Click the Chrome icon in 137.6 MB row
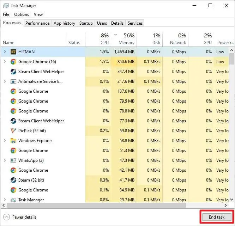The width and height of the screenshot is (235, 226). tap(13, 91)
